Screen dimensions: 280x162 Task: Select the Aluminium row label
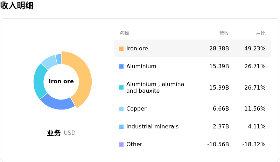tap(141, 66)
